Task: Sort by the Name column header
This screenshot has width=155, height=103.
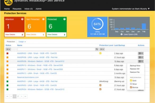Action: click(x=20, y=45)
